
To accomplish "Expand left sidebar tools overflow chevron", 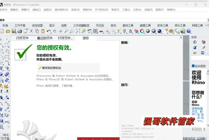I will [8, 127].
